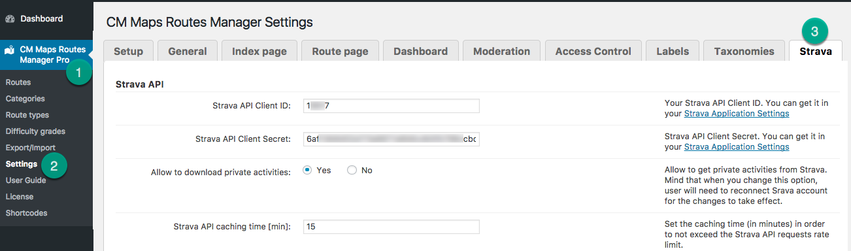Go to the Index page tab
The height and width of the screenshot is (251, 851).
[x=259, y=51]
